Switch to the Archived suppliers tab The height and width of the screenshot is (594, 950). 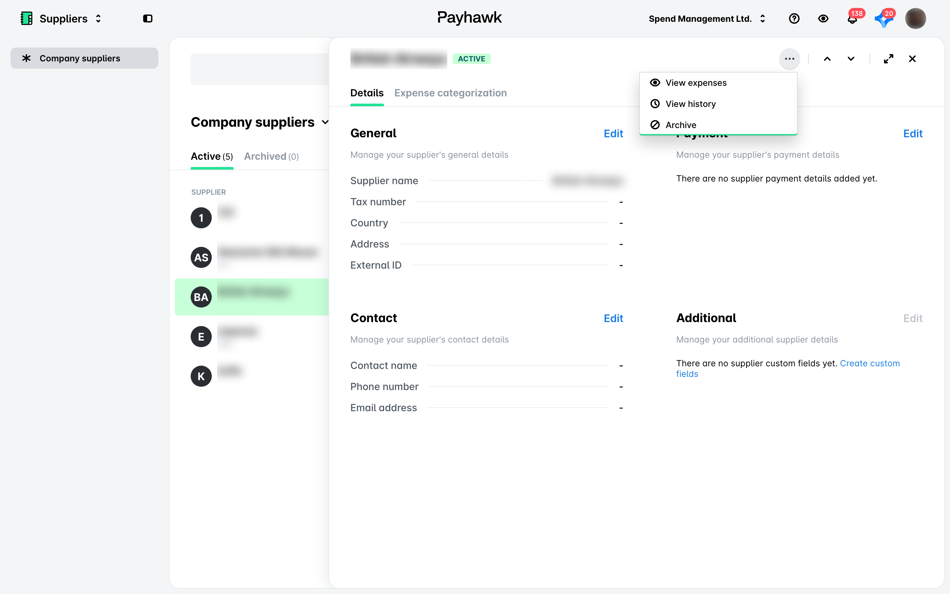(271, 156)
